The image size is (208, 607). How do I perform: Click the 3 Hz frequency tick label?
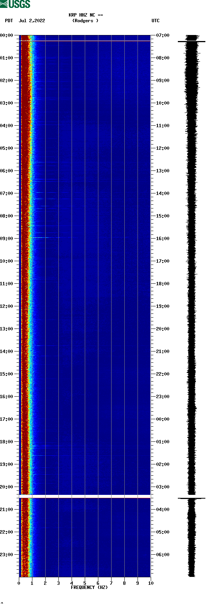[58, 583]
